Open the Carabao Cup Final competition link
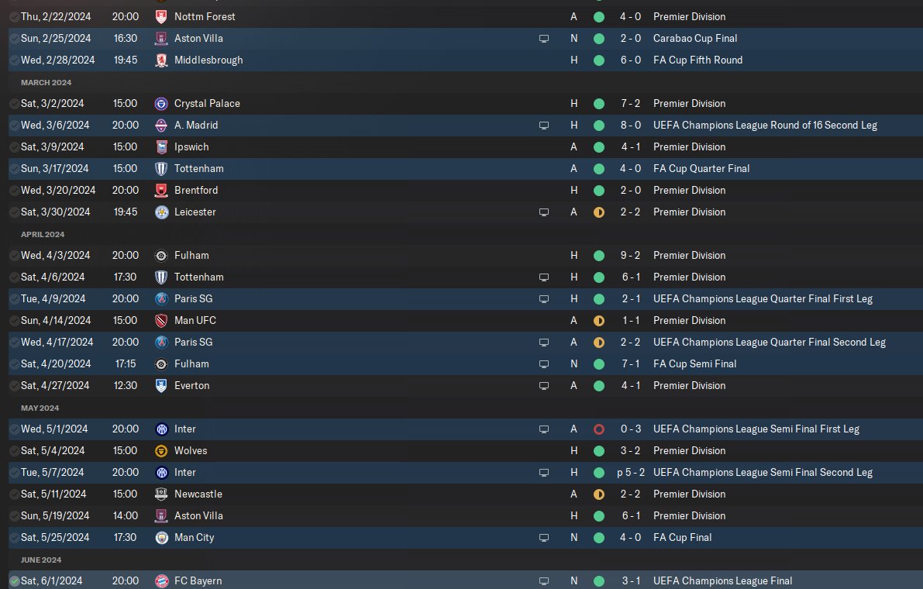 click(694, 38)
